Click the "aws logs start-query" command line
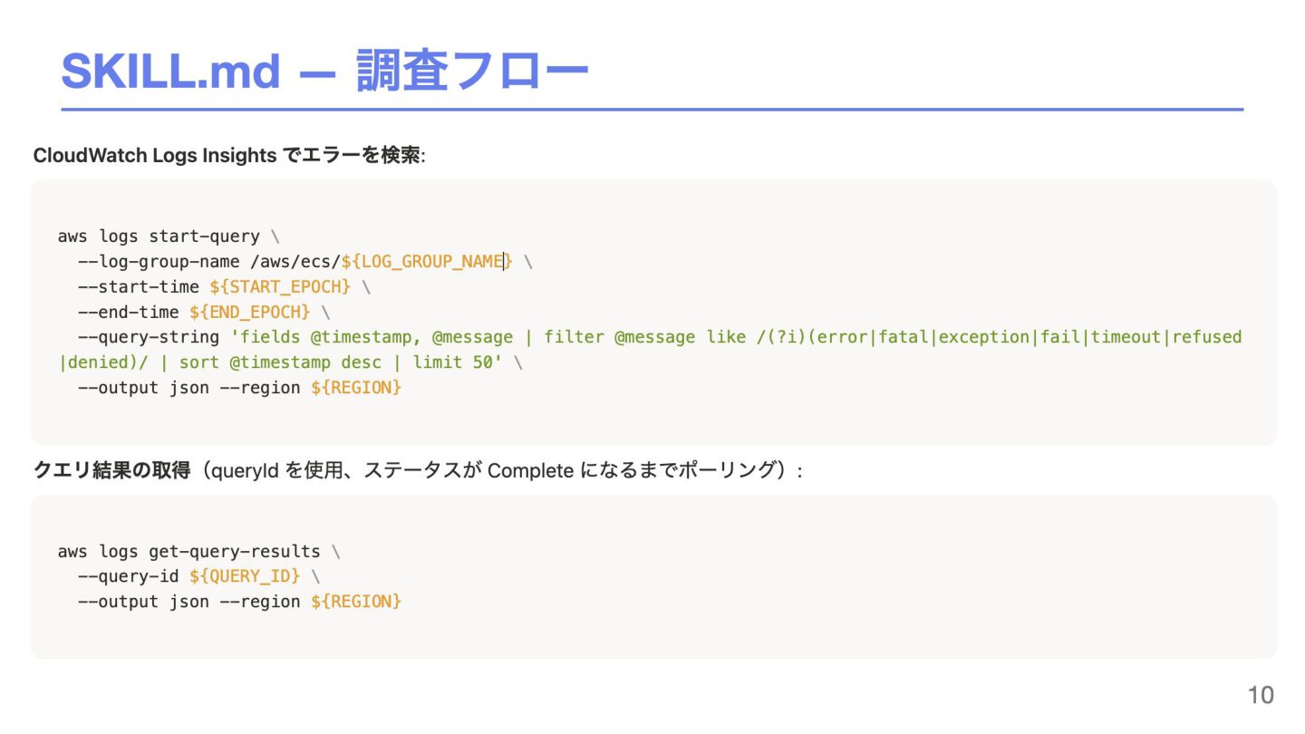The height and width of the screenshot is (734, 1305). click(x=159, y=237)
